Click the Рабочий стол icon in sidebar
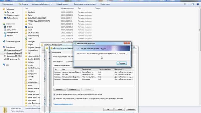Image resolution: width=201 pixels, height=113 pixels. (5, 18)
